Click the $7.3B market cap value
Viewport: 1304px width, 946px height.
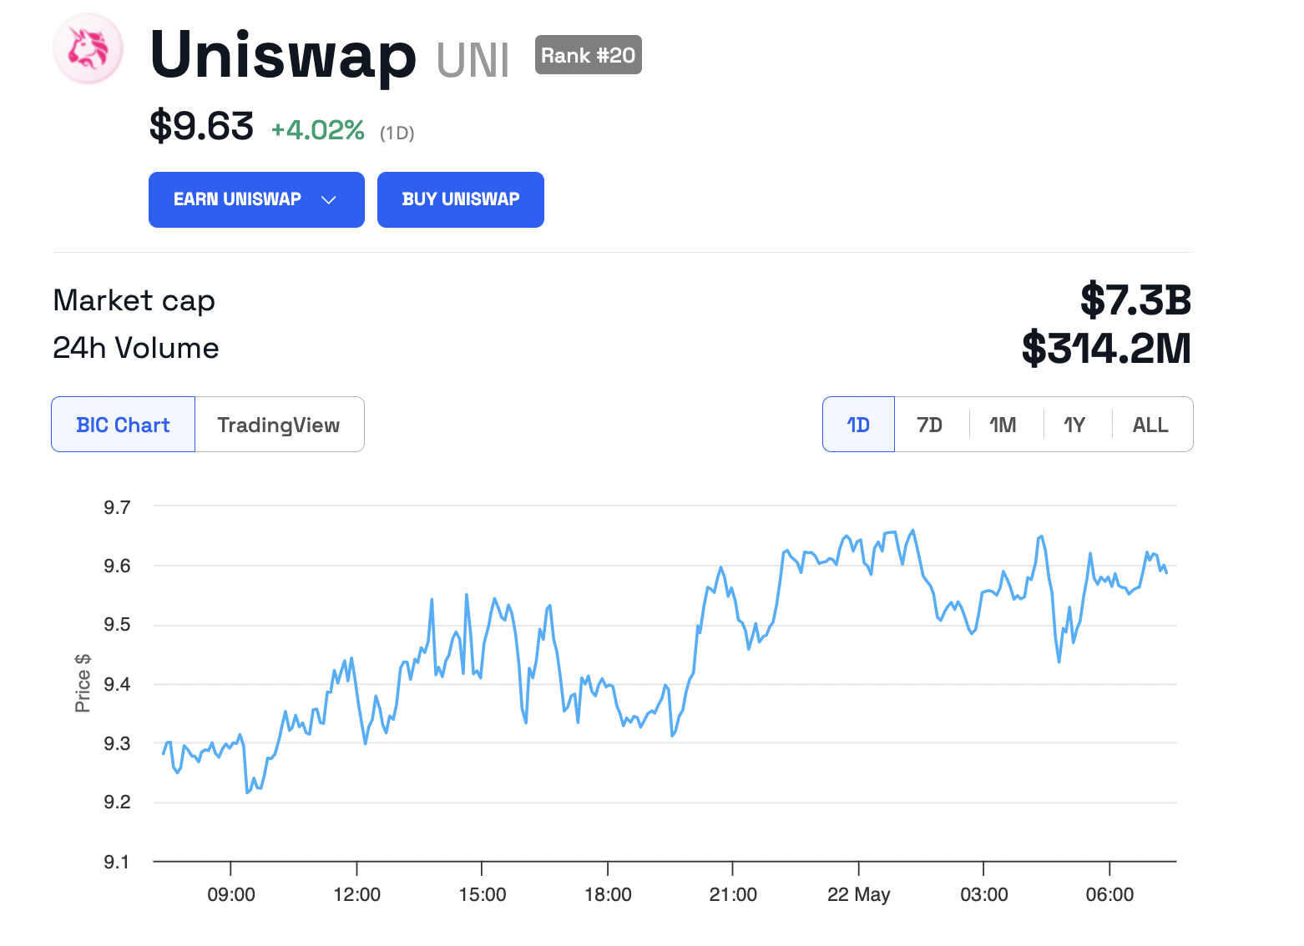(x=1135, y=299)
